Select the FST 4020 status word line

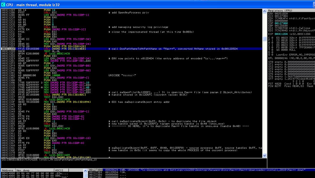pyautogui.click(x=292, y=83)
